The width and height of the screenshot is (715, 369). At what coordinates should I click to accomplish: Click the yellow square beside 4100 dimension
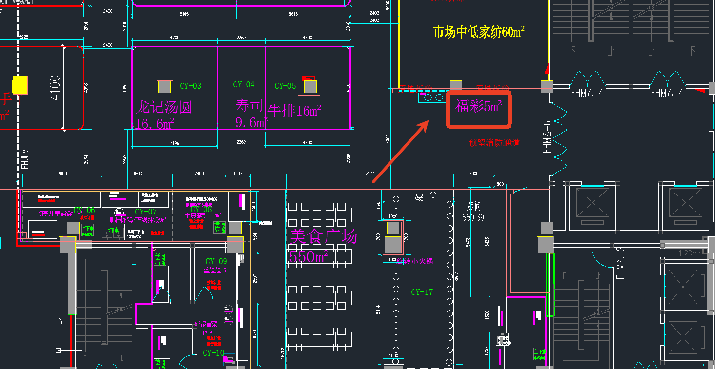tap(20, 85)
